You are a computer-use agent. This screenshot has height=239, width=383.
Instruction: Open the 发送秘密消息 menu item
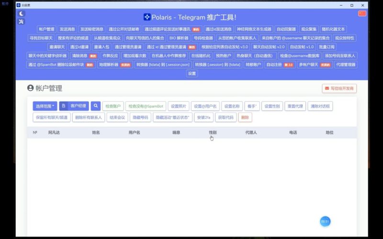[92, 29]
